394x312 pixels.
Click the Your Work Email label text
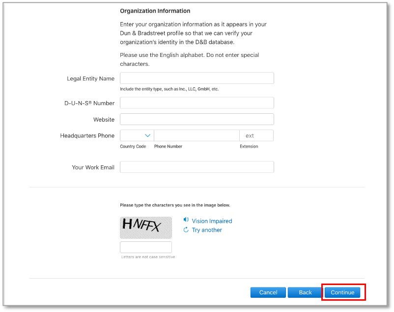(93, 167)
